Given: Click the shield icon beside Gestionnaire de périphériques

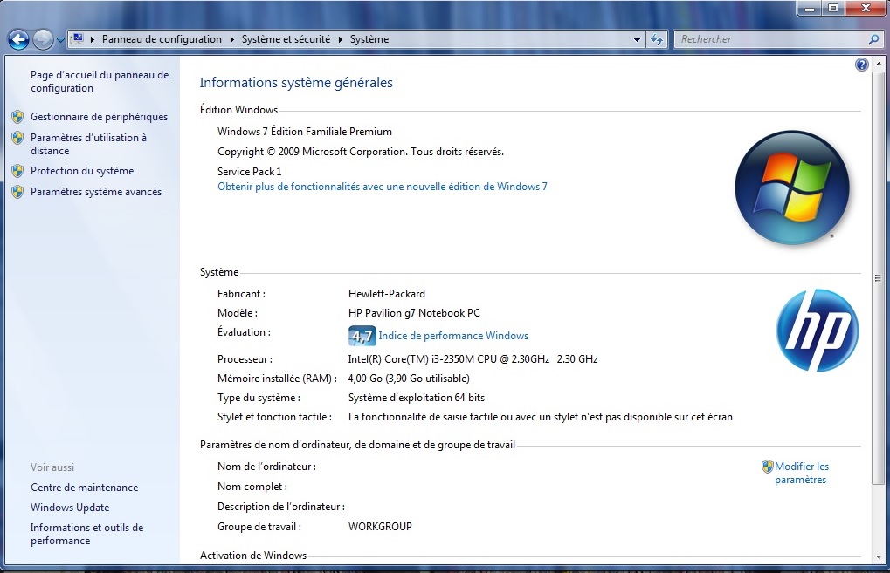Looking at the screenshot, I should (17, 117).
